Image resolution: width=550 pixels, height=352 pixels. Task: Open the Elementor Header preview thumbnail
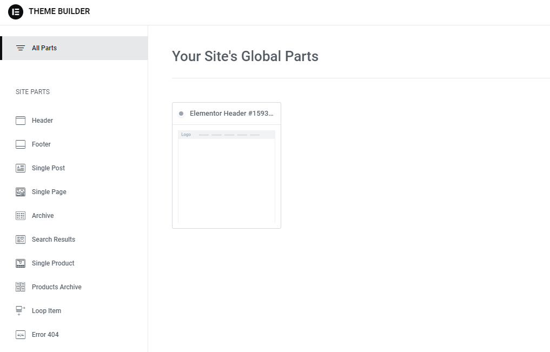pyautogui.click(x=227, y=178)
